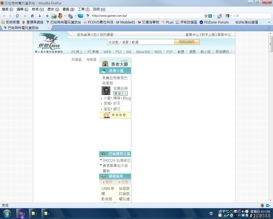The image size is (273, 219).
Task: Open the FDZone-Forum bookmark
Action: coord(214,22)
